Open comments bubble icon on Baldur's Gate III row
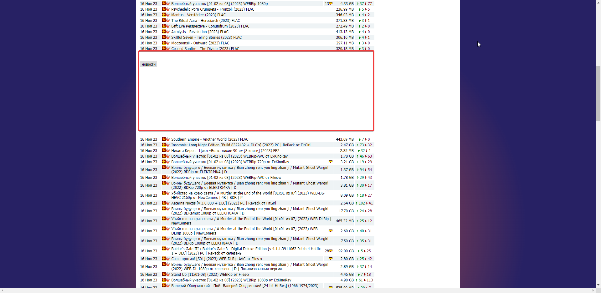Viewport: 601px width, 293px height. (331, 251)
